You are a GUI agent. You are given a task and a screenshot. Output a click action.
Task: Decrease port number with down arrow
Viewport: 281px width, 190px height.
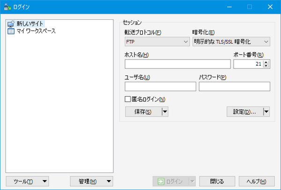(266, 66)
